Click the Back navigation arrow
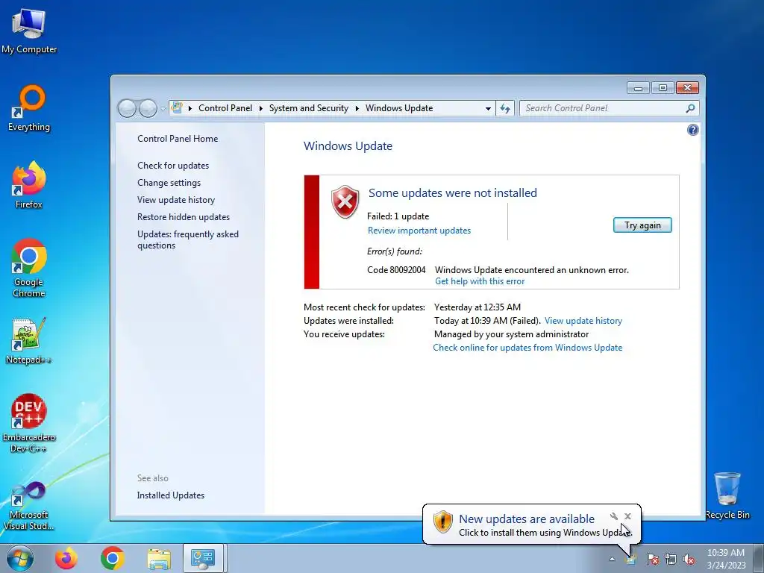 coord(127,108)
